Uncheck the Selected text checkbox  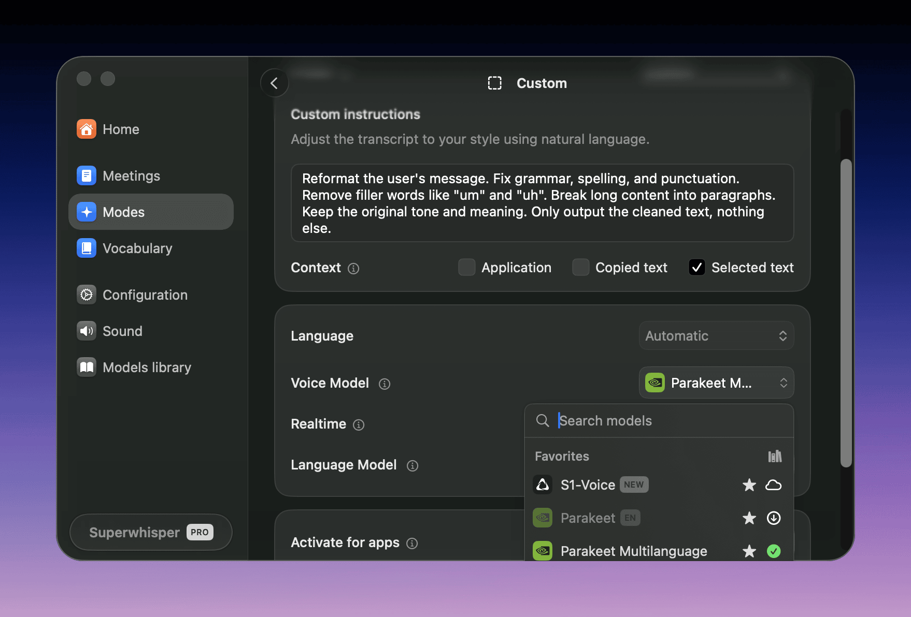[697, 267]
